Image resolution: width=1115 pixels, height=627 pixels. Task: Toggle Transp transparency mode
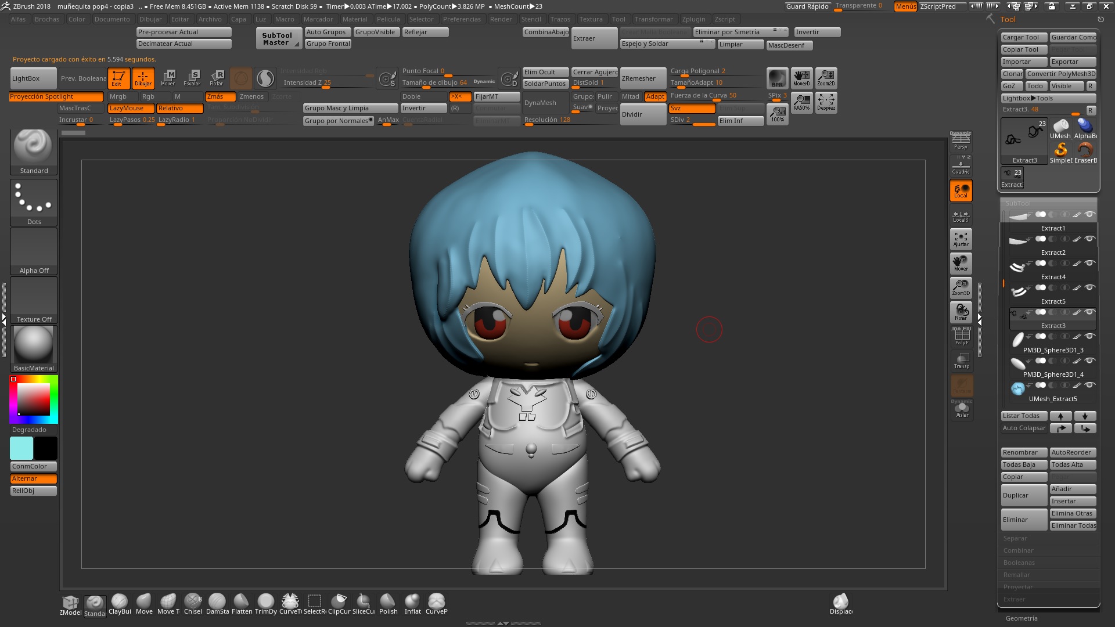[x=961, y=361]
